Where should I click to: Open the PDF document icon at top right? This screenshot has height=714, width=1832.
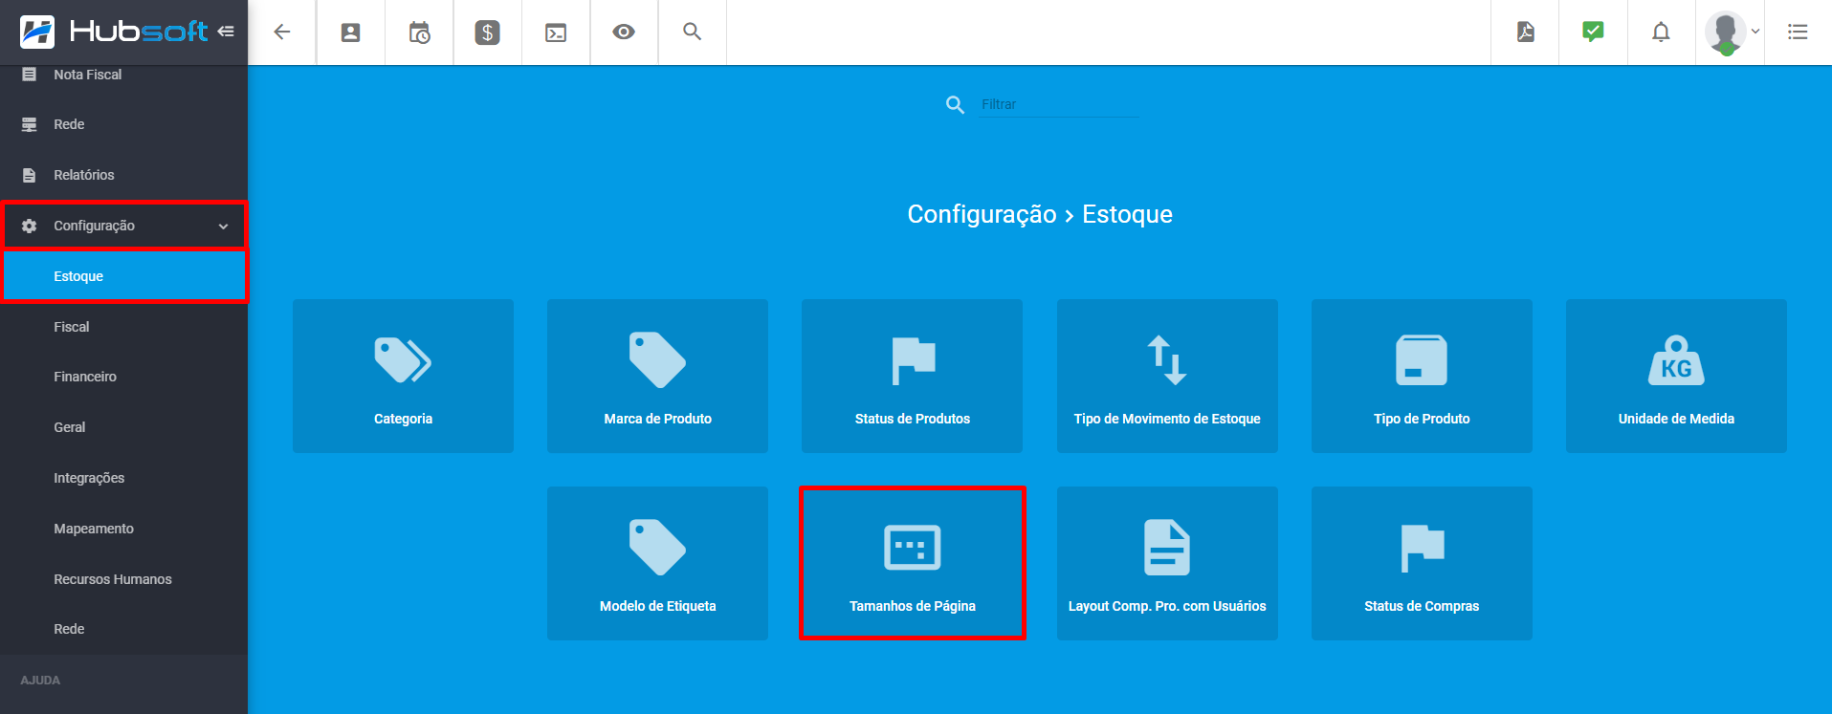[x=1525, y=32]
